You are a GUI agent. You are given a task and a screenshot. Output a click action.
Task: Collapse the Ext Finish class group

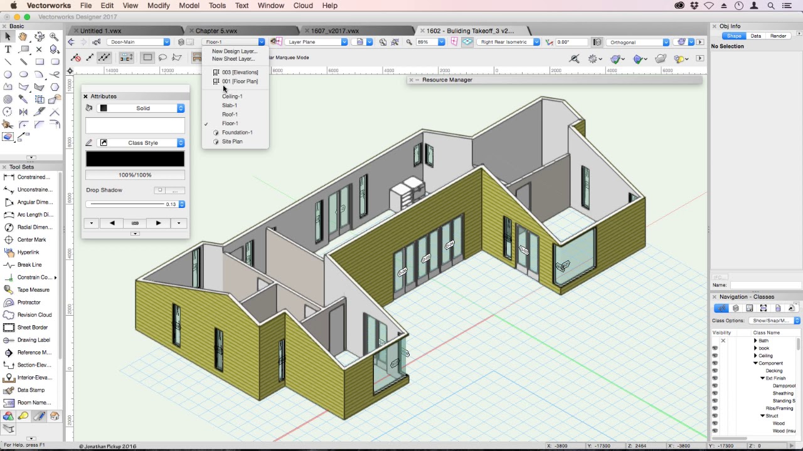tap(763, 378)
